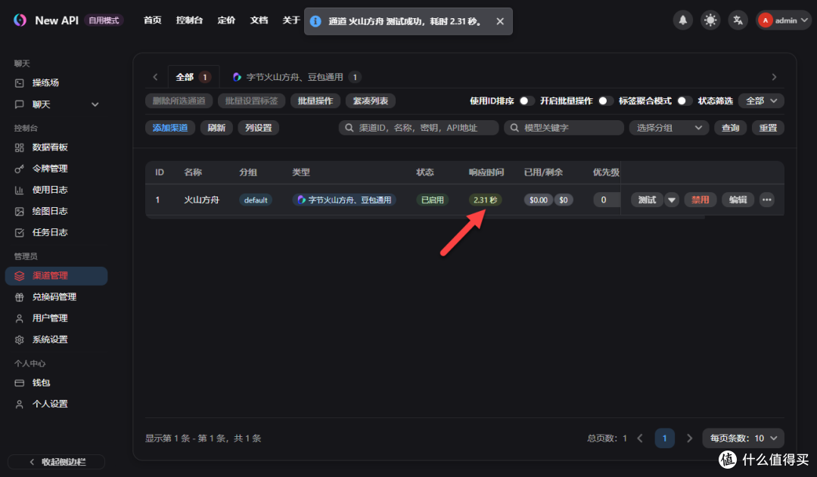Click 禁用 for the 火山方舟 channel
This screenshot has height=477, width=817.
pos(700,200)
